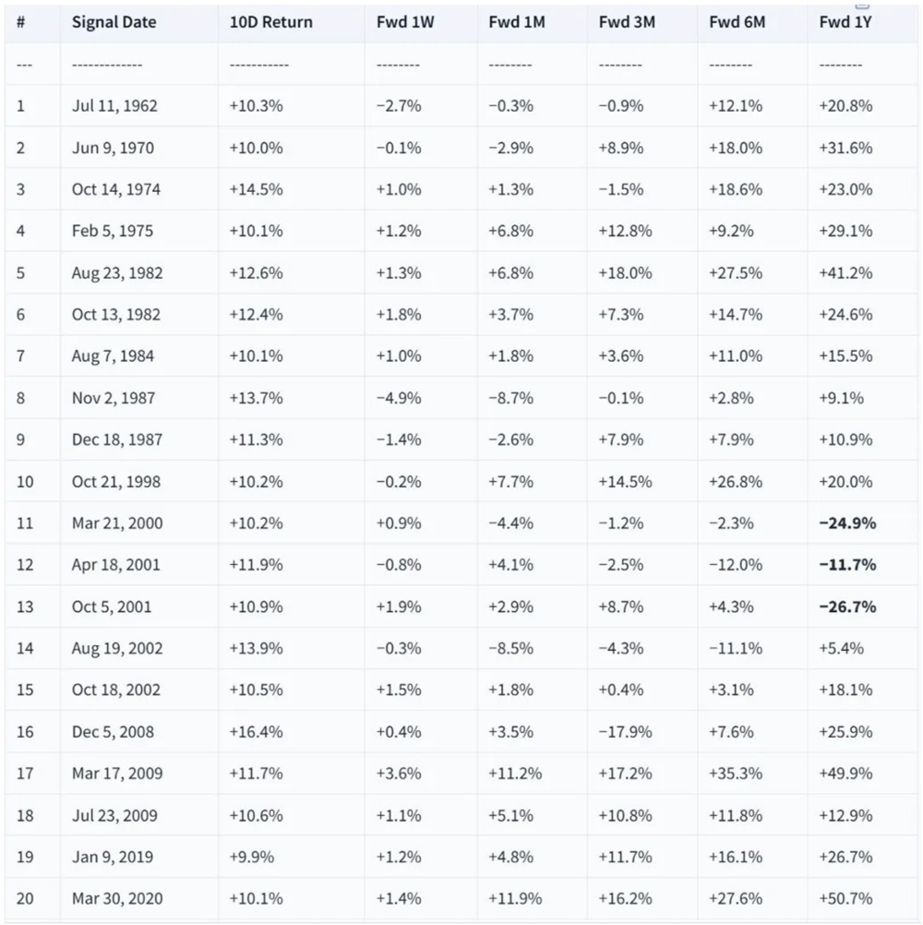Click the +35.3% Fwd 6M value
The image size is (923, 925).
pos(736,773)
